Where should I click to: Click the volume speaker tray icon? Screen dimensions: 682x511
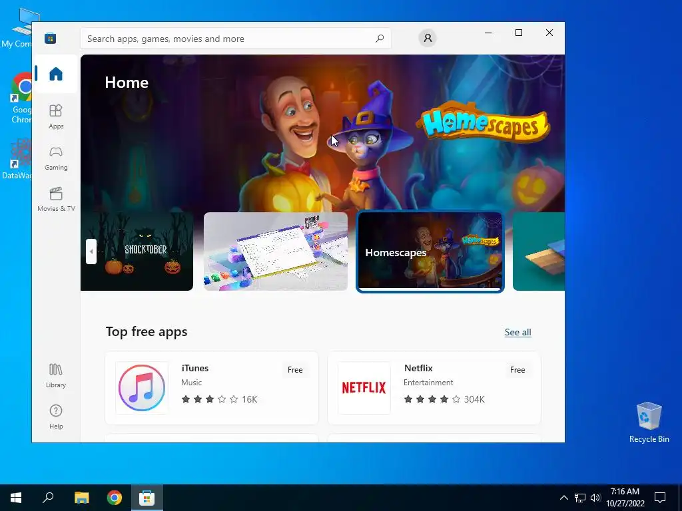point(595,498)
